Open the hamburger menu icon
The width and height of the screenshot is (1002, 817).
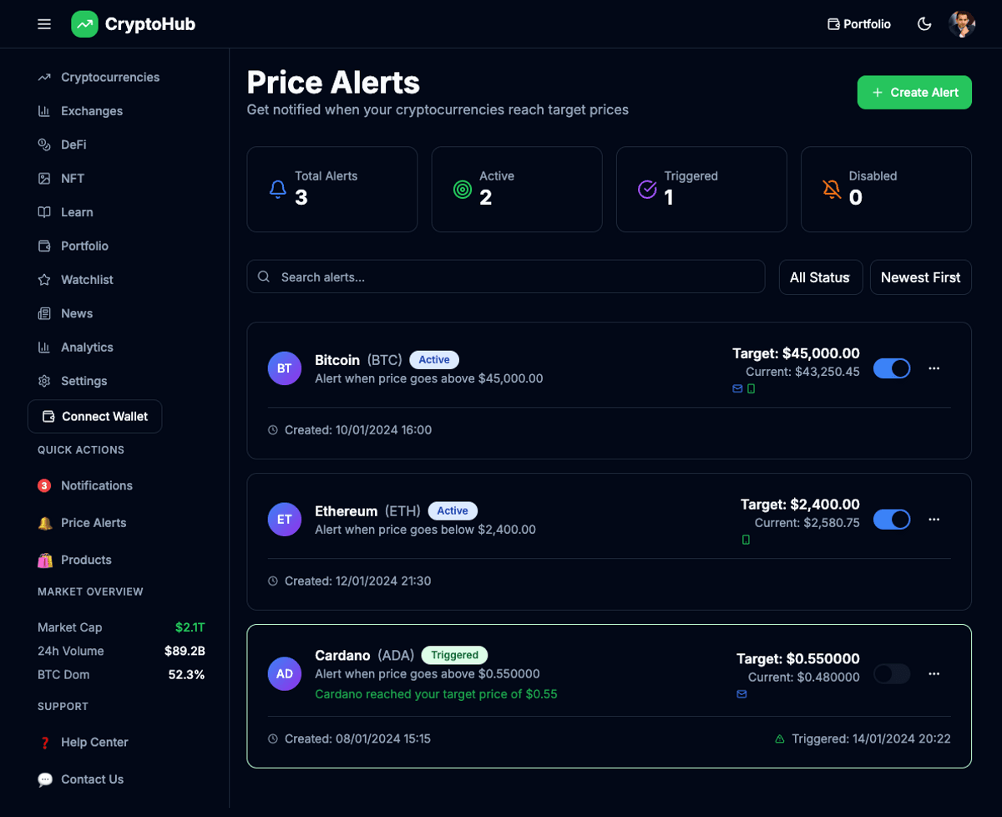tap(44, 24)
